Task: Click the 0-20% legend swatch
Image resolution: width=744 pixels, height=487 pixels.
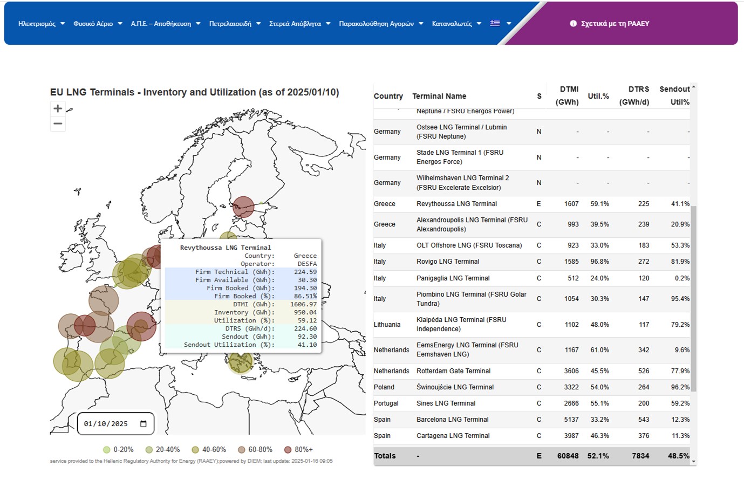Action: click(x=107, y=450)
